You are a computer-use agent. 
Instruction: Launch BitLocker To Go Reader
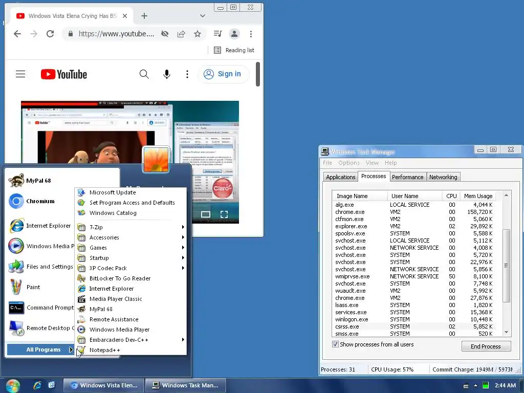coord(130,278)
